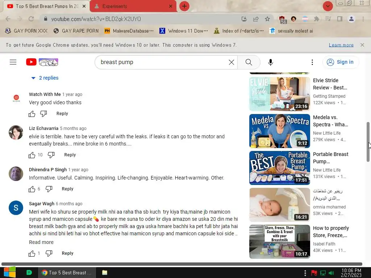Click the Sign in button
This screenshot has width=371, height=278.
[341, 62]
